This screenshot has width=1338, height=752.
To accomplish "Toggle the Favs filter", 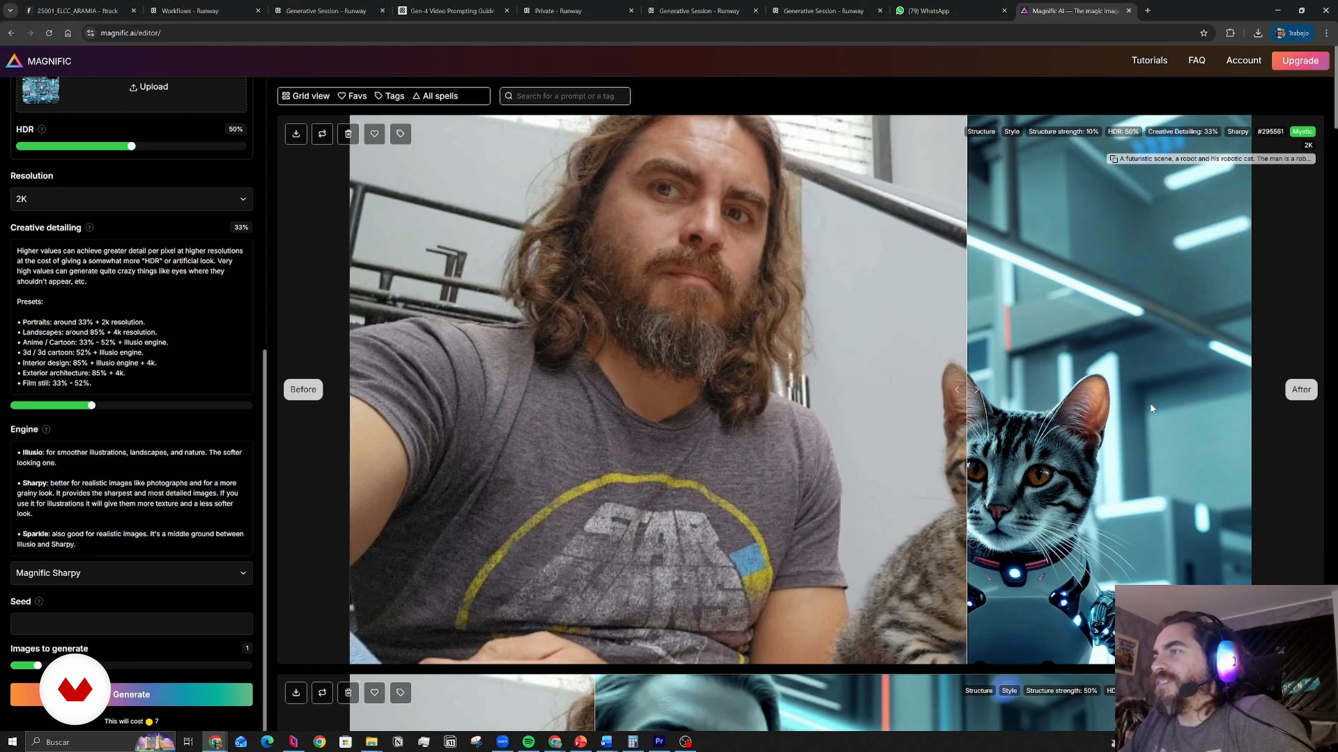I will point(352,96).
